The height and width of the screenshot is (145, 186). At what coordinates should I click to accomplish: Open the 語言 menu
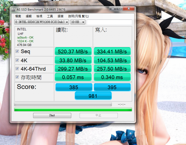tap(60, 16)
